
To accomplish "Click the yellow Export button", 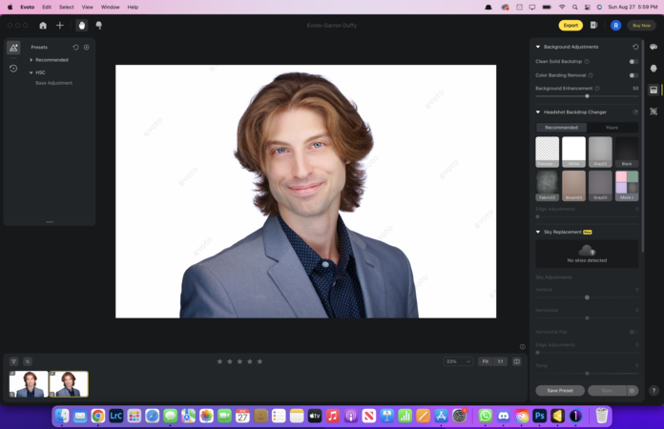I will (x=571, y=26).
